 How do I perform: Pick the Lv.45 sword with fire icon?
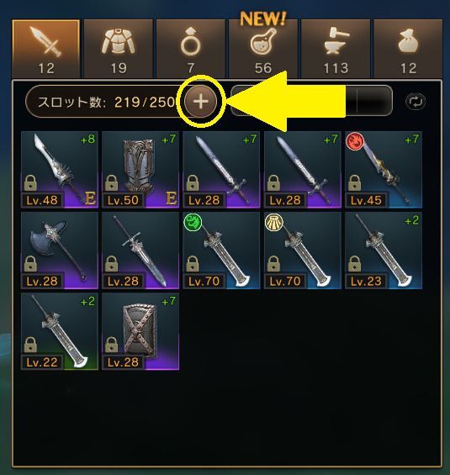[384, 170]
